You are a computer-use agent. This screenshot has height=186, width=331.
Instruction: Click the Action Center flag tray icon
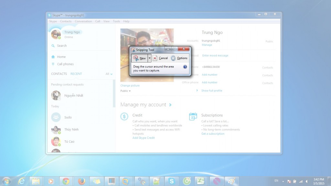pos(289,181)
